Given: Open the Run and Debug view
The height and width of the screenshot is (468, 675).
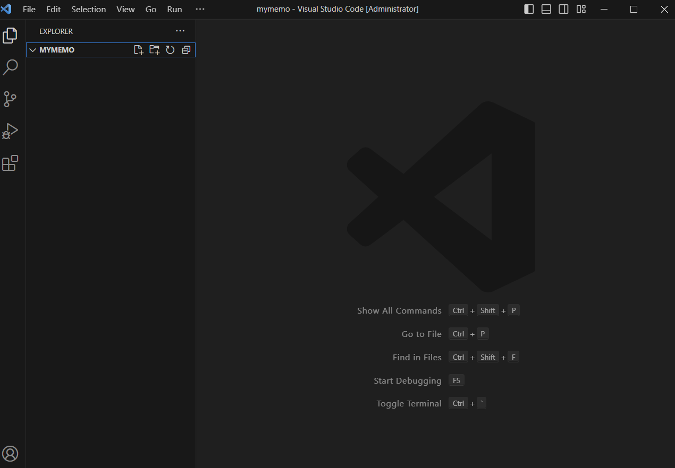Looking at the screenshot, I should 10,131.
